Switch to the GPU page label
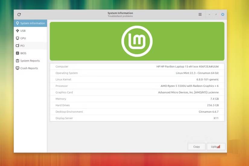Viewport: 249px width, 166px height. 23,38
